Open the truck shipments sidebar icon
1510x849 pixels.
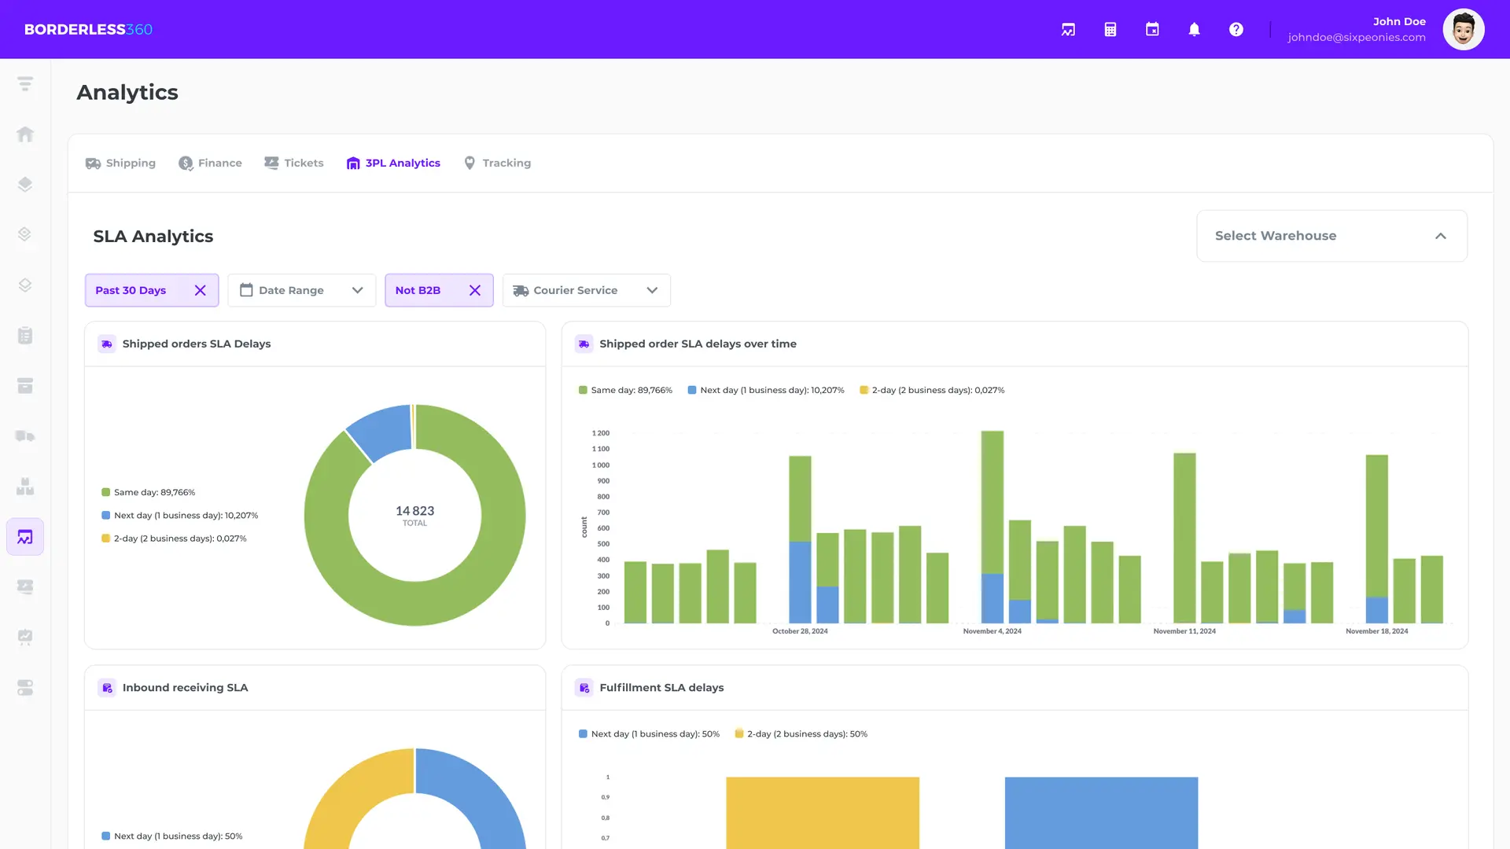tap(25, 436)
